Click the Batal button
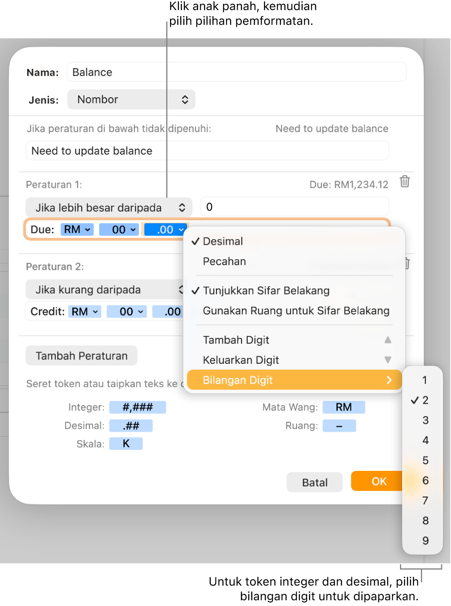 pos(315,482)
